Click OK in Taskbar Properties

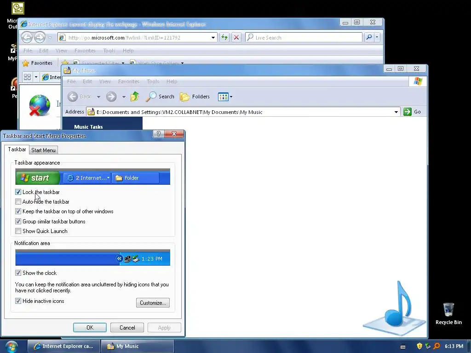90,327
